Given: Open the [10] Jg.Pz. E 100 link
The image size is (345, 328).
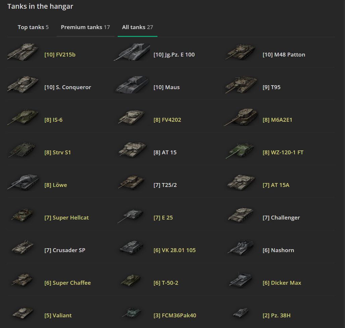Looking at the screenshot, I should tap(174, 55).
